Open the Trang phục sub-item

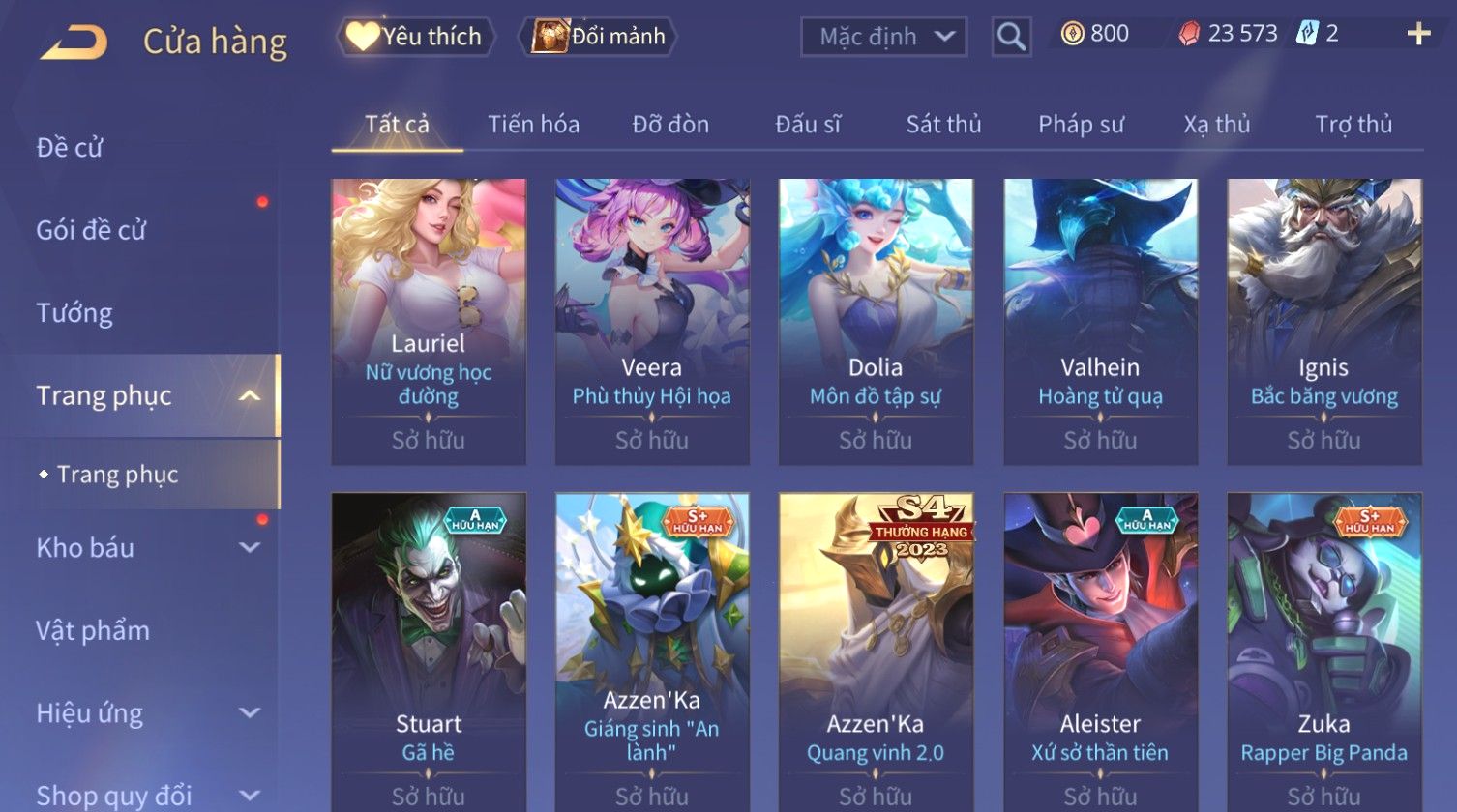[117, 475]
